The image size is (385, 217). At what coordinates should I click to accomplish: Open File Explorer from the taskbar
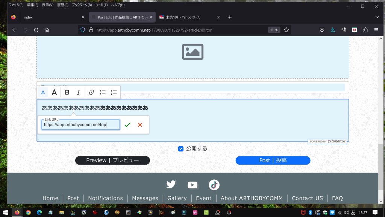coord(61,212)
